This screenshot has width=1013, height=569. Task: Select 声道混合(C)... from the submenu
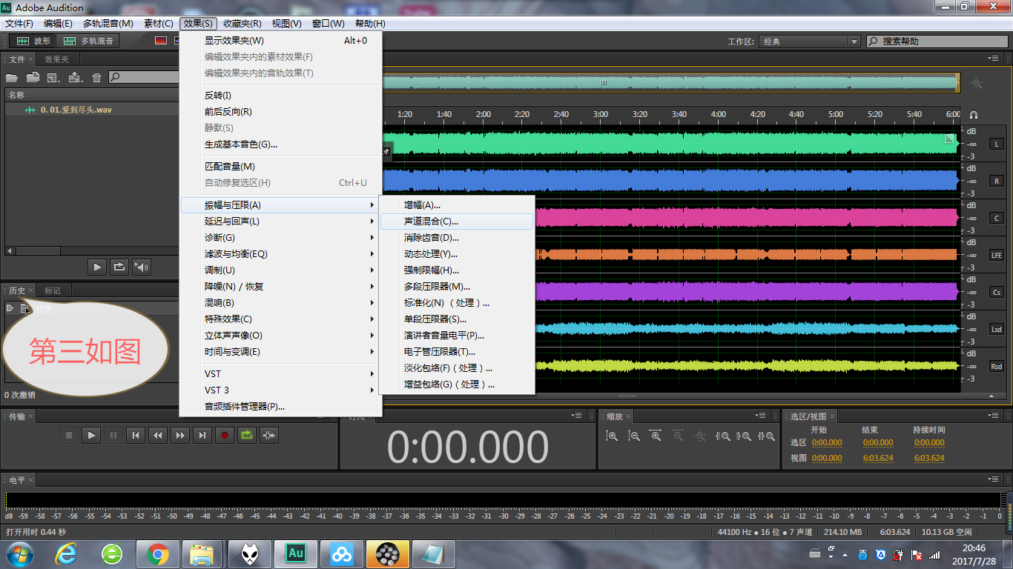(x=457, y=222)
